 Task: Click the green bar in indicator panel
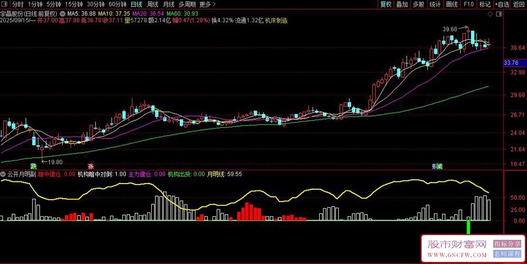click(x=468, y=227)
